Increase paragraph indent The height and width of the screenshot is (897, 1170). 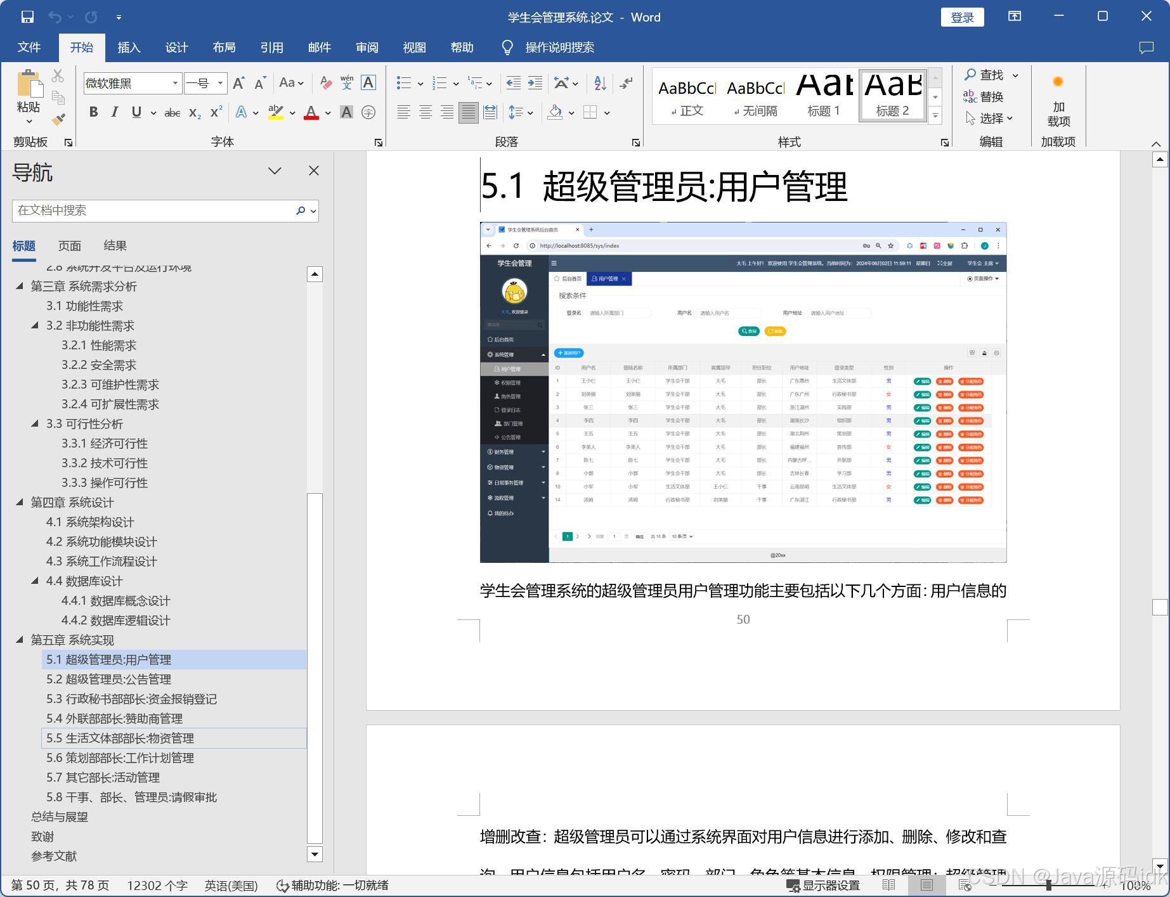pos(535,83)
